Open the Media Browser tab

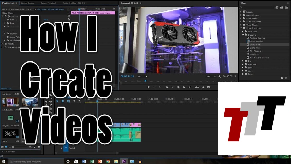click(8, 152)
